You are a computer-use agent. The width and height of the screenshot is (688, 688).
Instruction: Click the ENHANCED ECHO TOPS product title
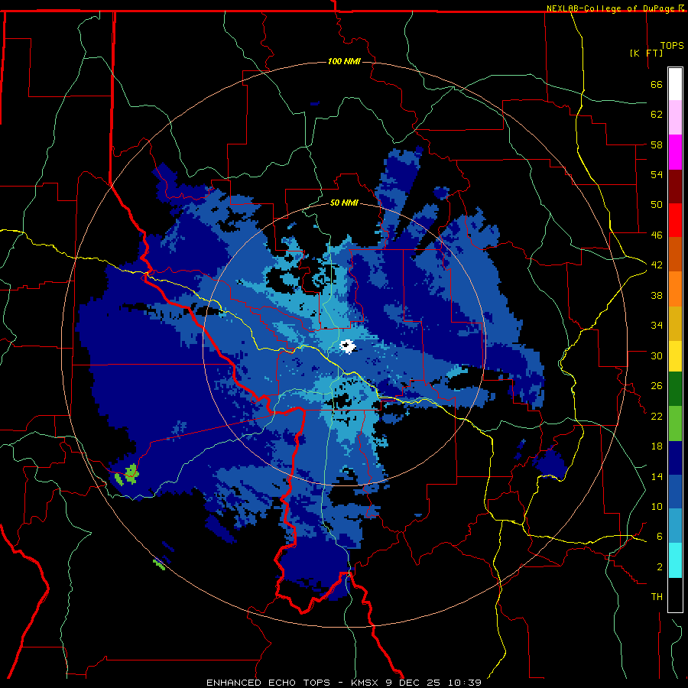coord(268,683)
